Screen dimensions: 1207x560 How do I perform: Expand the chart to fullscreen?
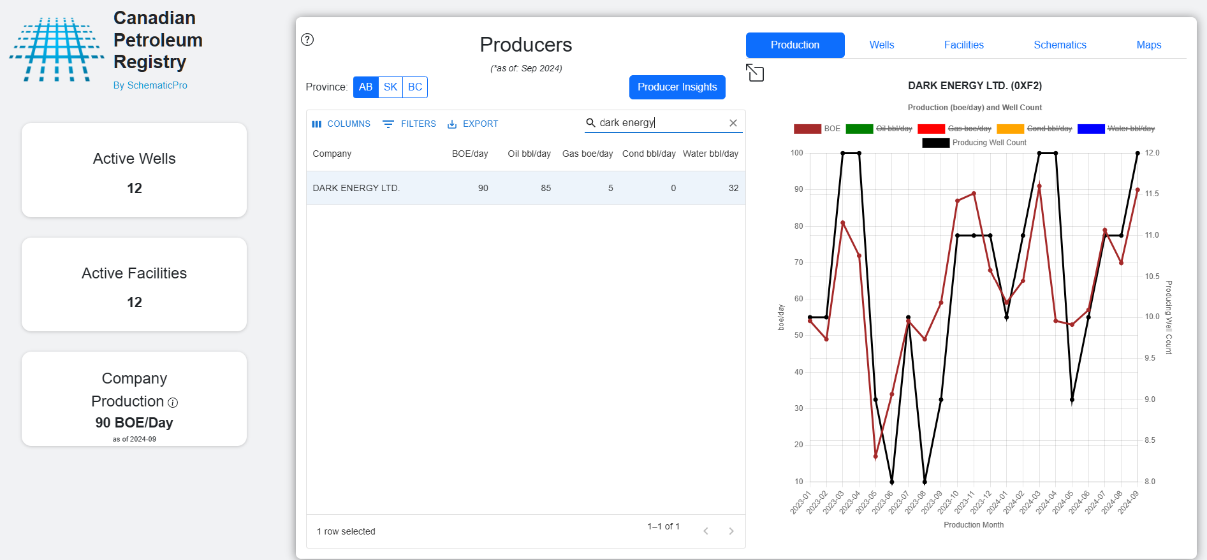755,73
